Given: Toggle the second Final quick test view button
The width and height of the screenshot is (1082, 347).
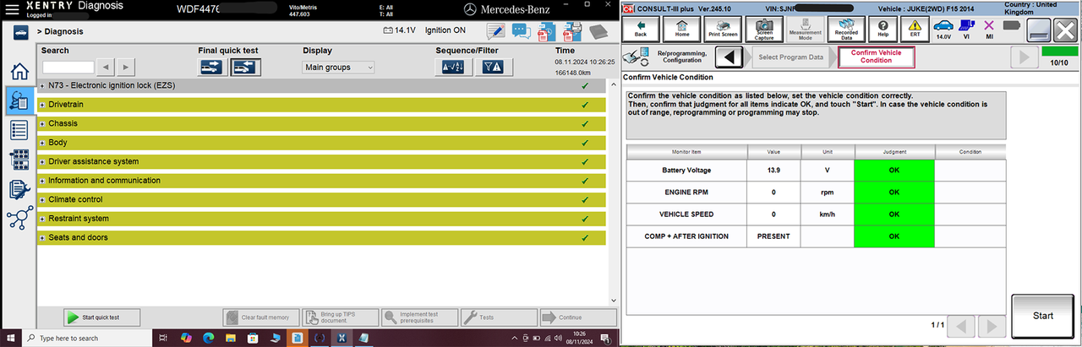Looking at the screenshot, I should (245, 67).
